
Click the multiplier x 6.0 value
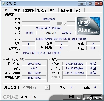(x=34, y=68)
